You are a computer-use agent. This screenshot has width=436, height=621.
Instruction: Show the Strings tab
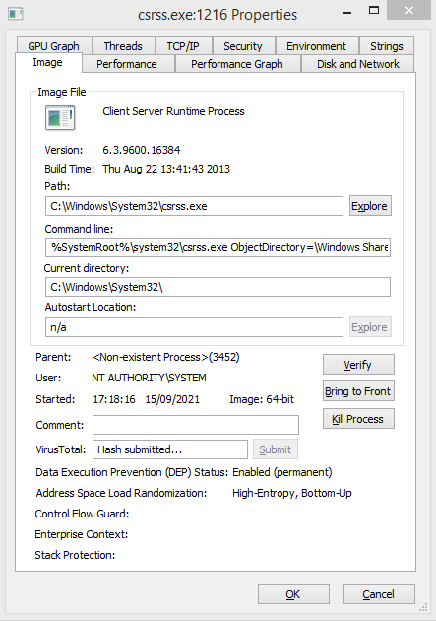click(387, 46)
